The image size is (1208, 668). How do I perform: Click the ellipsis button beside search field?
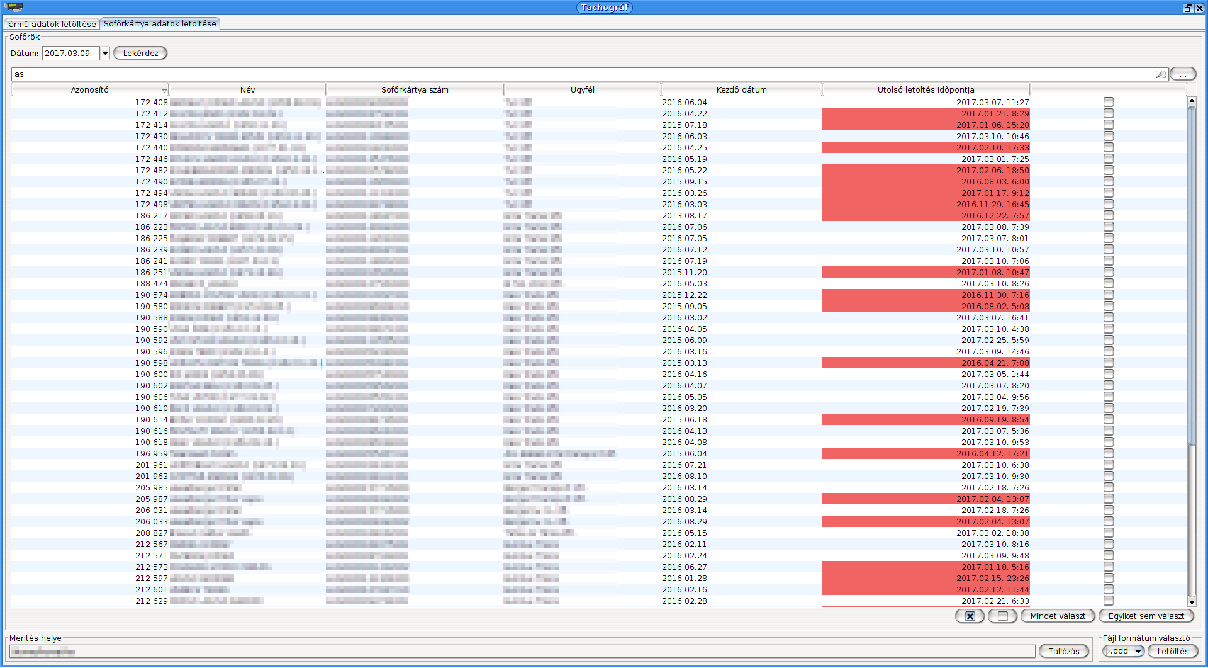click(1183, 74)
